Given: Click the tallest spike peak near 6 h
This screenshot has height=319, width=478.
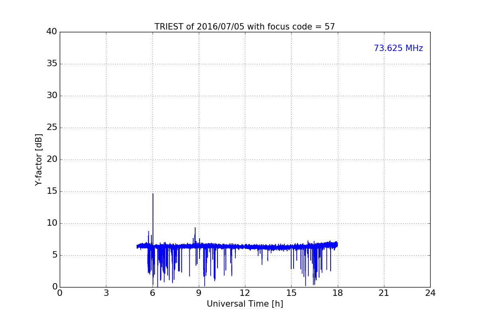Looking at the screenshot, I should coord(153,194).
